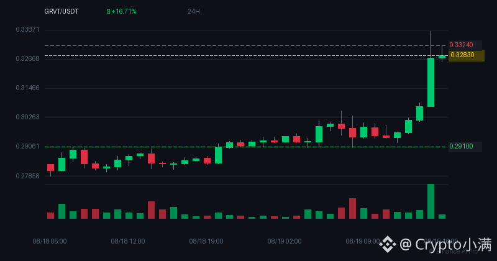Click the yellow 0.32830 current price tag

[467, 55]
